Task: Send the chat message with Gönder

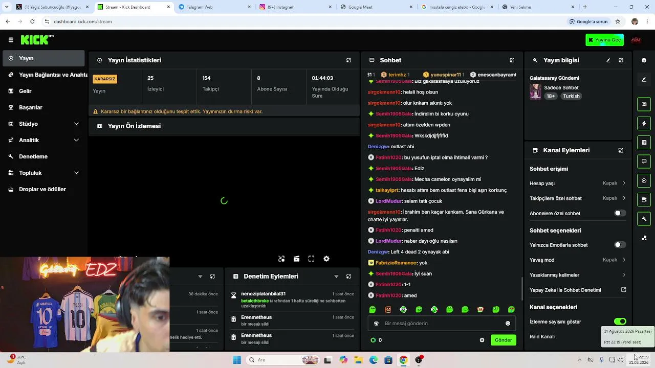Action: click(503, 340)
